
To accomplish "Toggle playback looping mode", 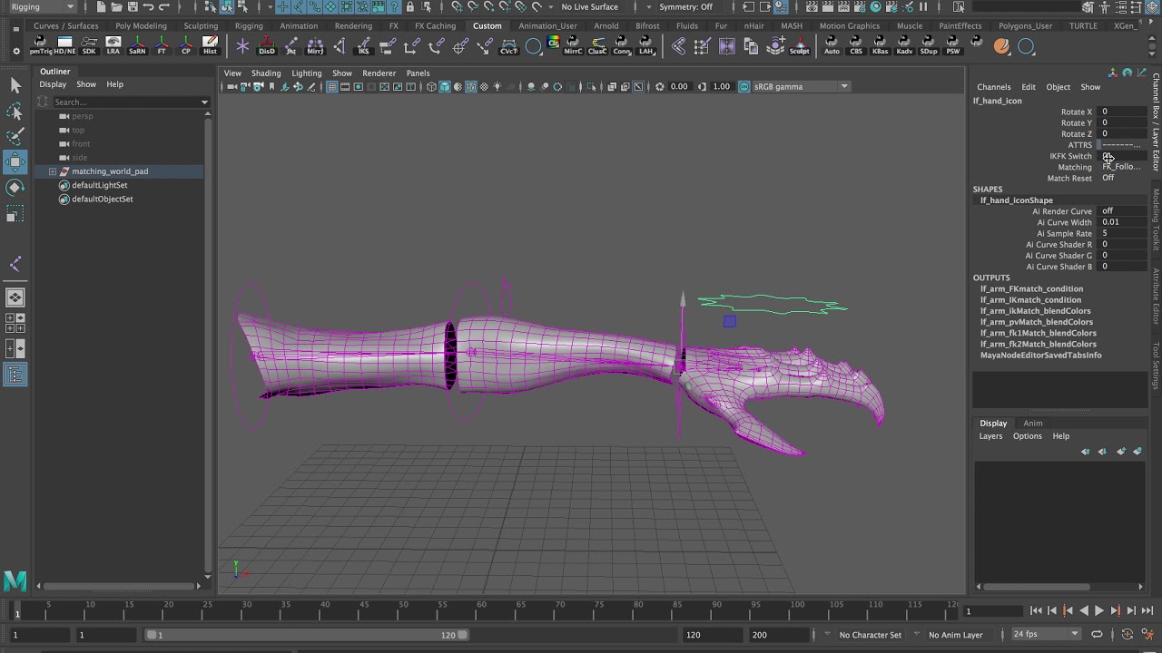I will click(x=1097, y=635).
